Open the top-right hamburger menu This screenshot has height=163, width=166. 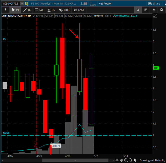pos(163,4)
